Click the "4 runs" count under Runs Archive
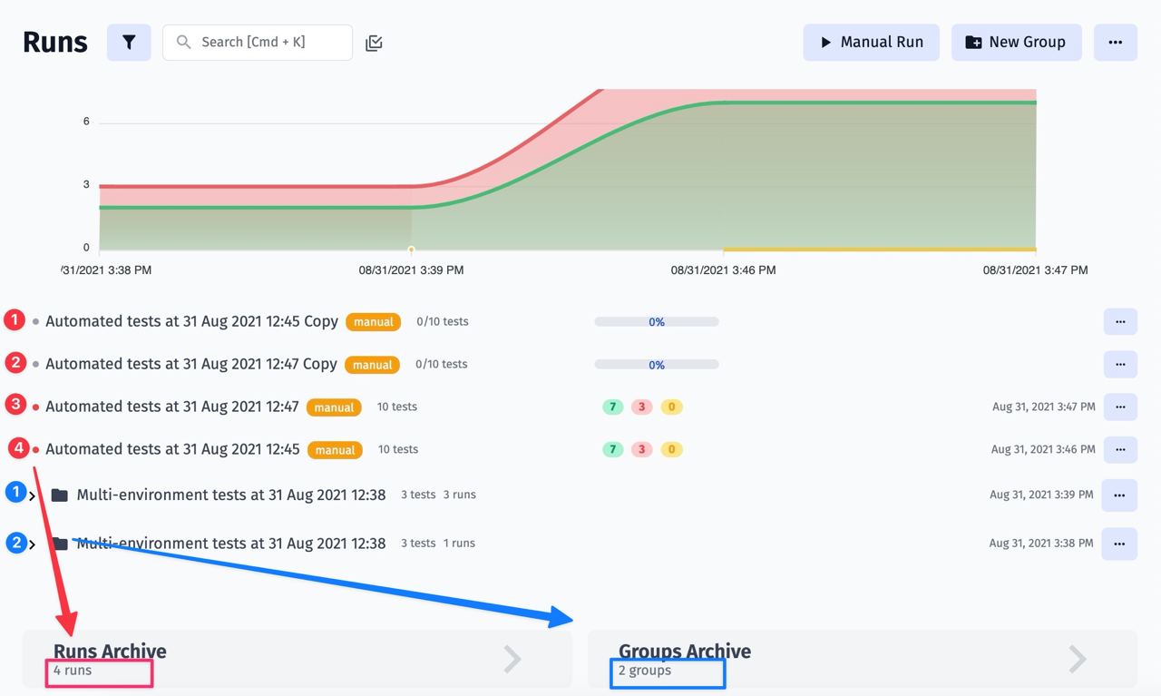Image resolution: width=1161 pixels, height=696 pixels. coord(73,671)
